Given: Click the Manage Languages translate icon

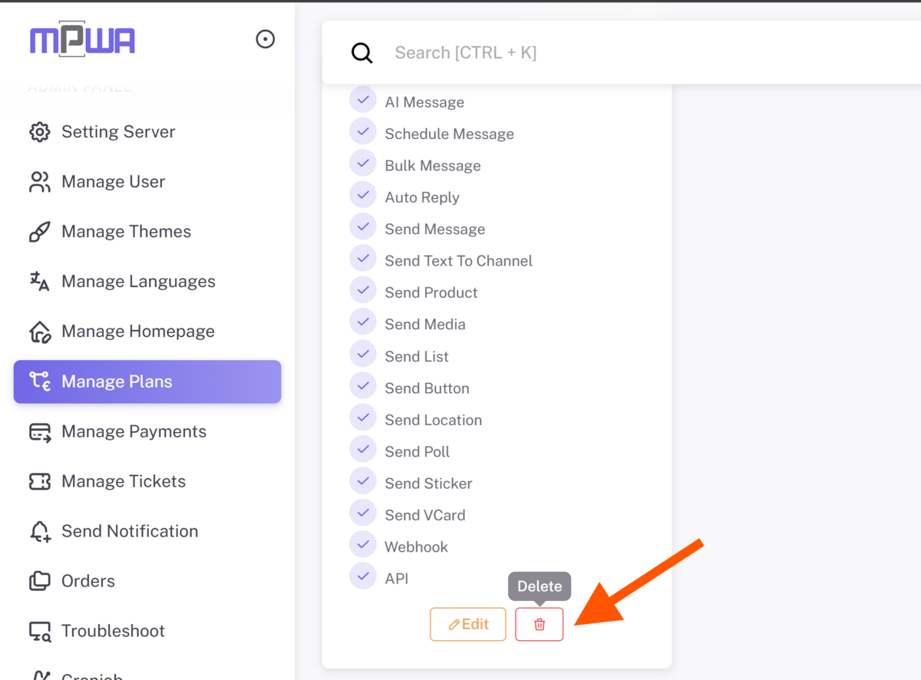Looking at the screenshot, I should coord(40,282).
